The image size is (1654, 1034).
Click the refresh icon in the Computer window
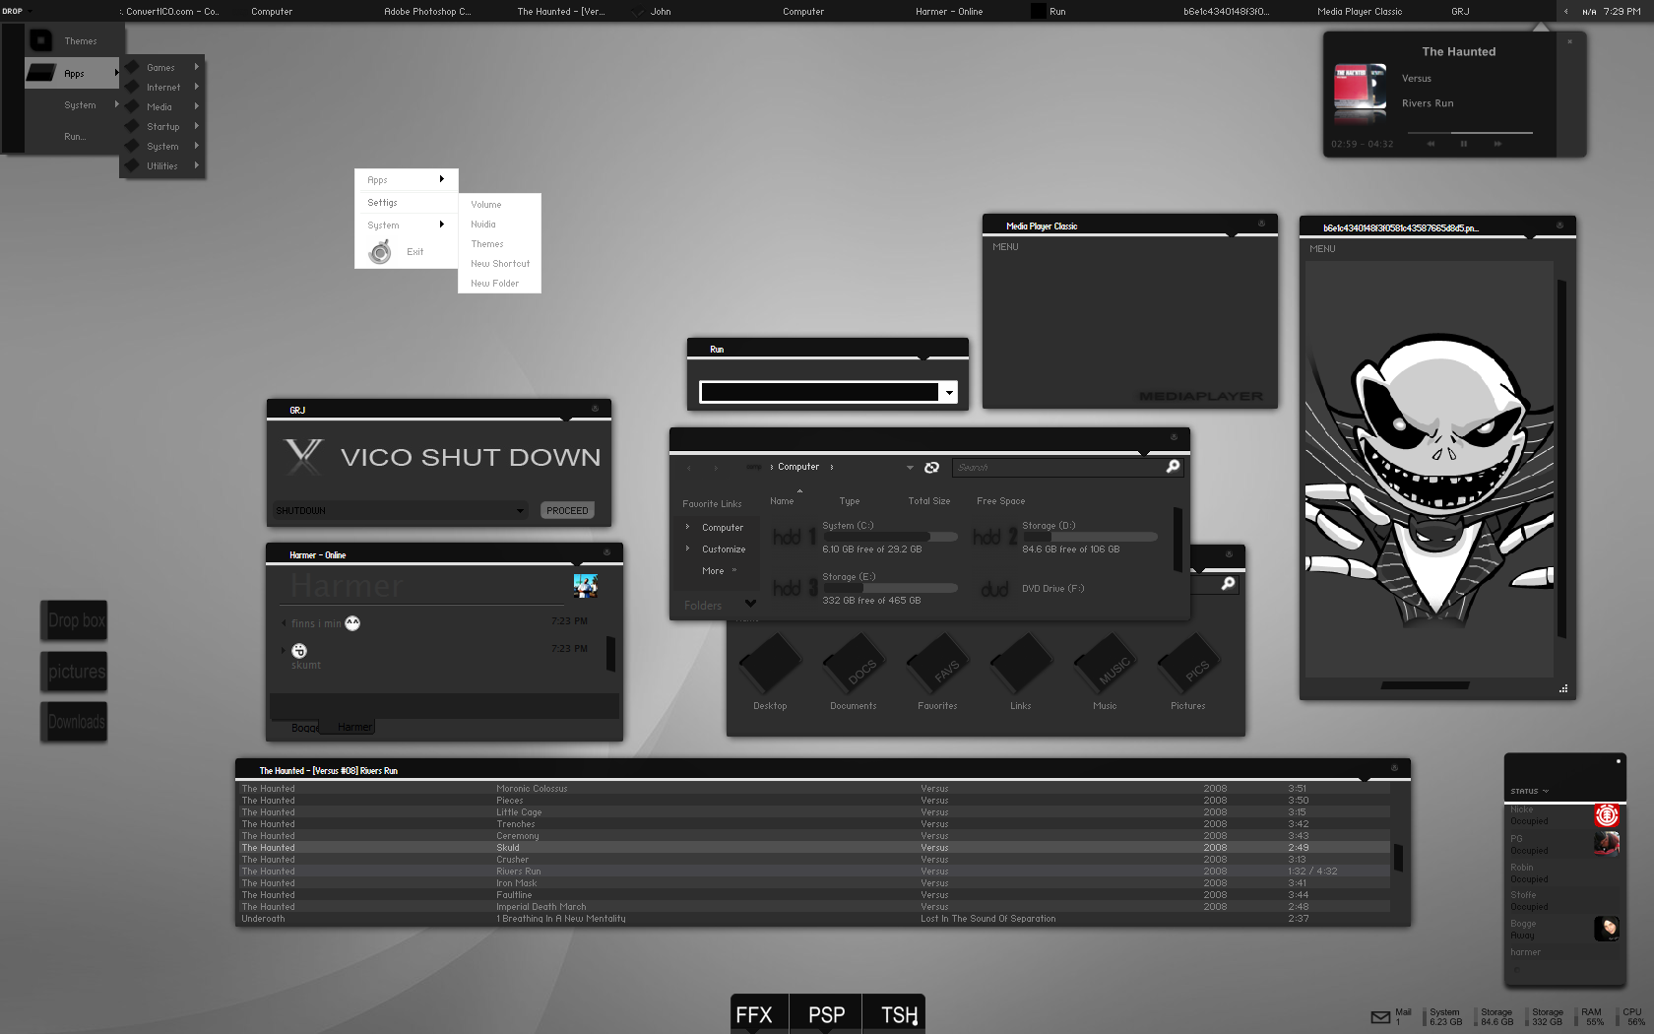click(x=931, y=468)
